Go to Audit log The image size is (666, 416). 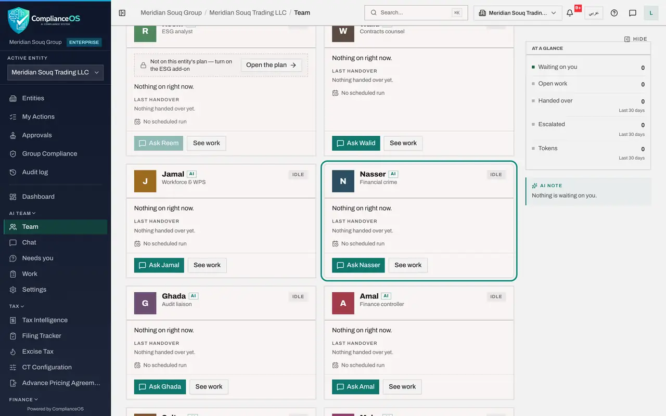coord(55,172)
